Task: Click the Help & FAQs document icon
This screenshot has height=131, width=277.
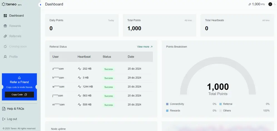Action: tap(4, 109)
